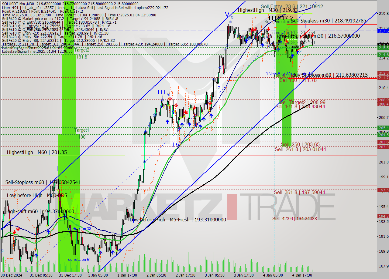Image resolution: width=389 pixels, height=279 pixels.
Task: Click the 187.9 price scale value
Action: point(383,266)
